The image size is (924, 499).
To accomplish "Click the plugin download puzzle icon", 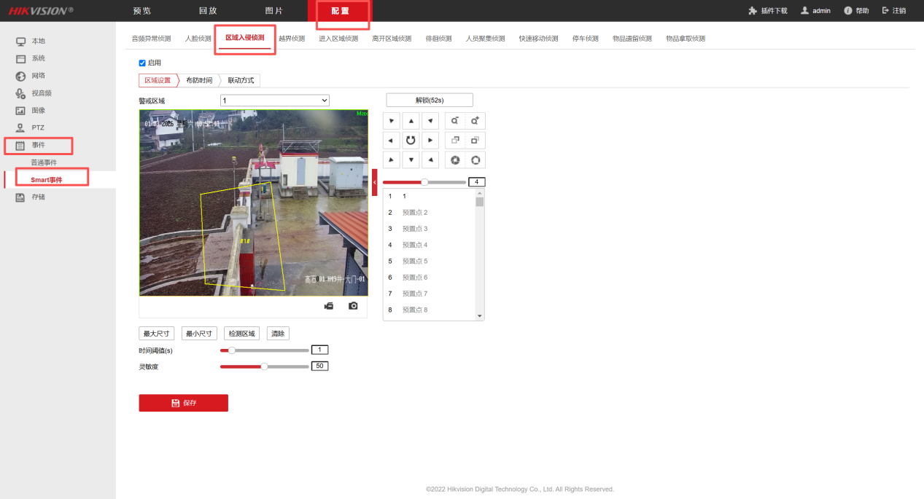I will click(x=753, y=11).
